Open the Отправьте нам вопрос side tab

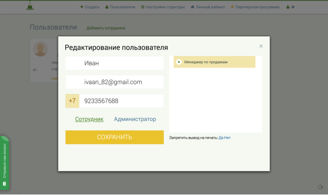click(4, 163)
